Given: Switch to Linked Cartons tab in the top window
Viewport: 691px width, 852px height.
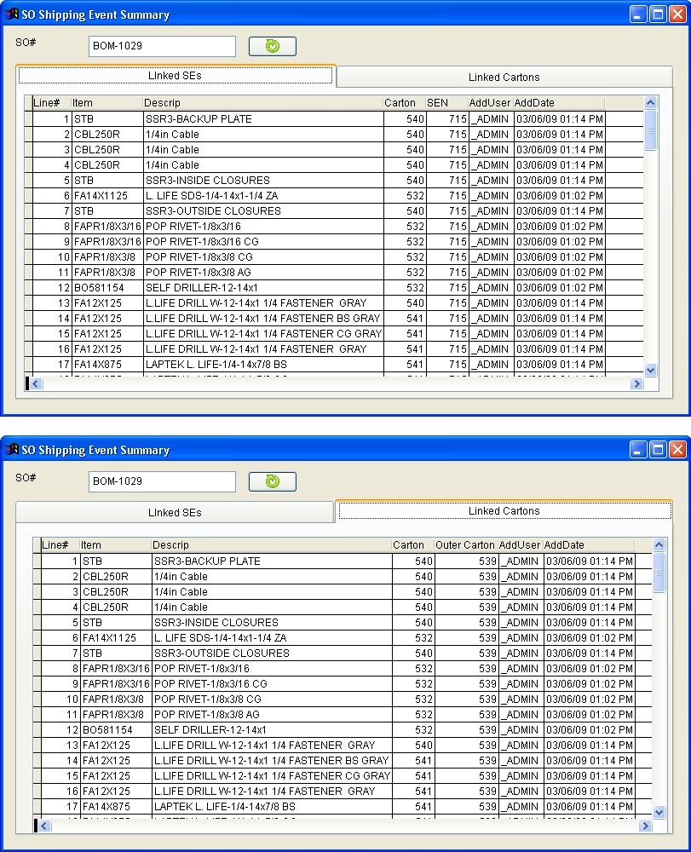Looking at the screenshot, I should 504,77.
